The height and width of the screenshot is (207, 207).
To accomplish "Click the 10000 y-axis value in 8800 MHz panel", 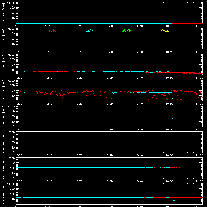I will click(11, 158).
